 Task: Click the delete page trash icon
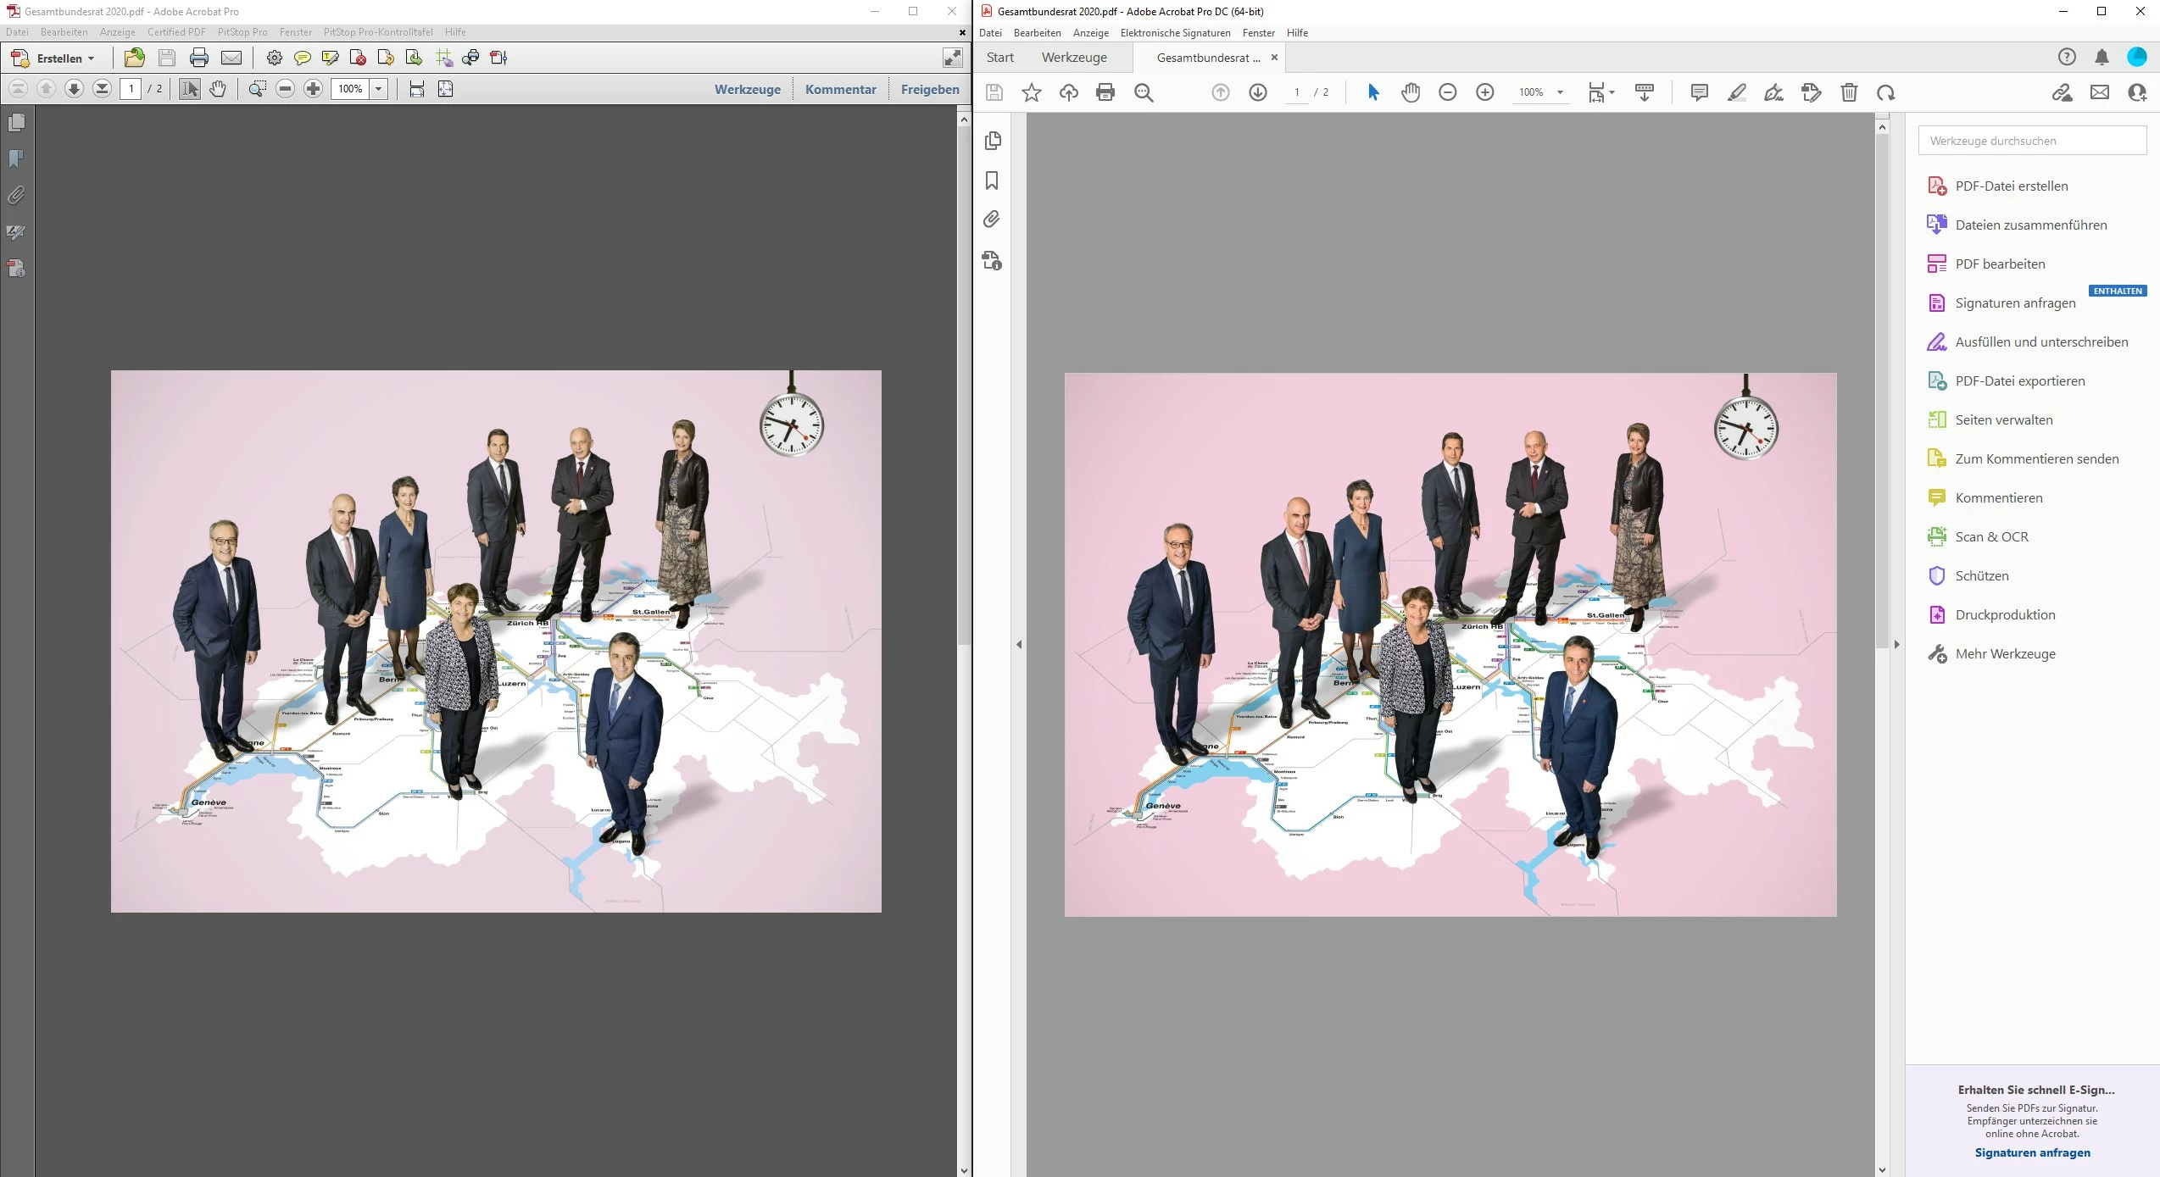1849,92
